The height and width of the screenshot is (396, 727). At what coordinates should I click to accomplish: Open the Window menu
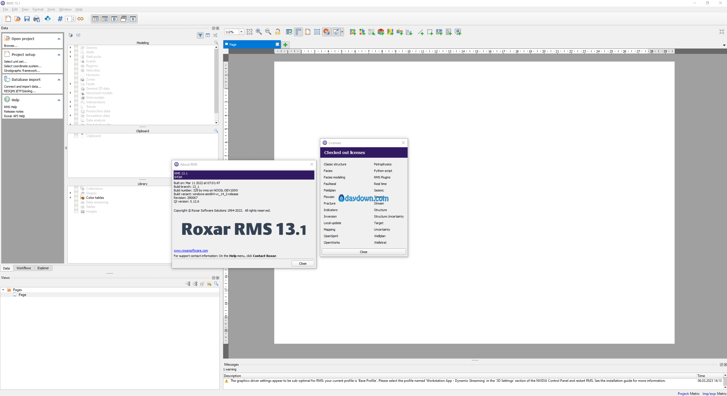click(65, 9)
